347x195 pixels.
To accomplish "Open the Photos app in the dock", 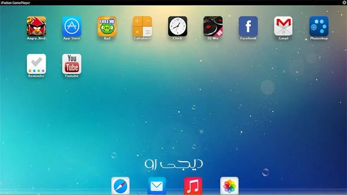I will (229, 186).
